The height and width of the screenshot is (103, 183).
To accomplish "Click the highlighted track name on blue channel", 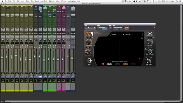I will pyautogui.click(x=40, y=77).
